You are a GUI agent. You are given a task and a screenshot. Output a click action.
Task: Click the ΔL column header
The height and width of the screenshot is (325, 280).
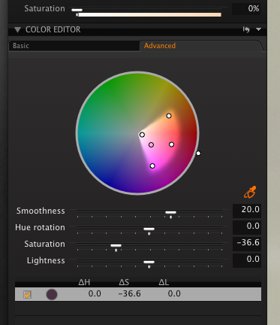164,282
